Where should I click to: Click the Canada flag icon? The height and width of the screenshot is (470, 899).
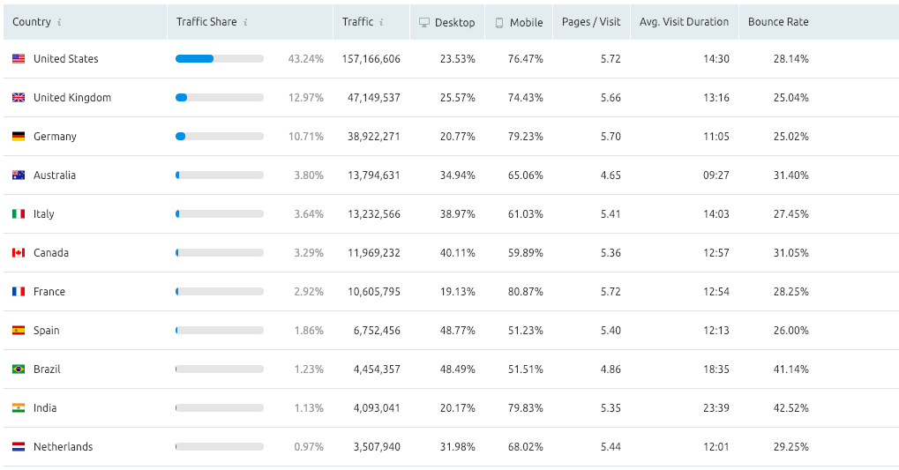19,253
